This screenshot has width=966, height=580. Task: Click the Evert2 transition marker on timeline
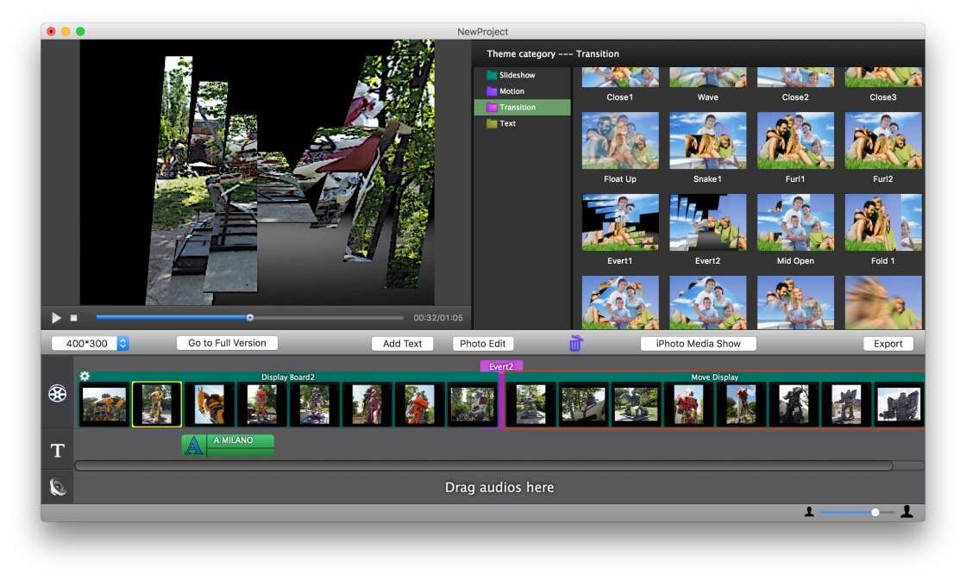[501, 366]
